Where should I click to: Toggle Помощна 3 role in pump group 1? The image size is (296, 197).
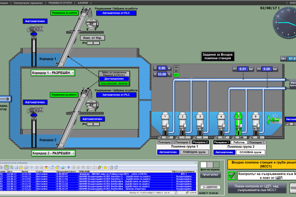tap(183, 142)
